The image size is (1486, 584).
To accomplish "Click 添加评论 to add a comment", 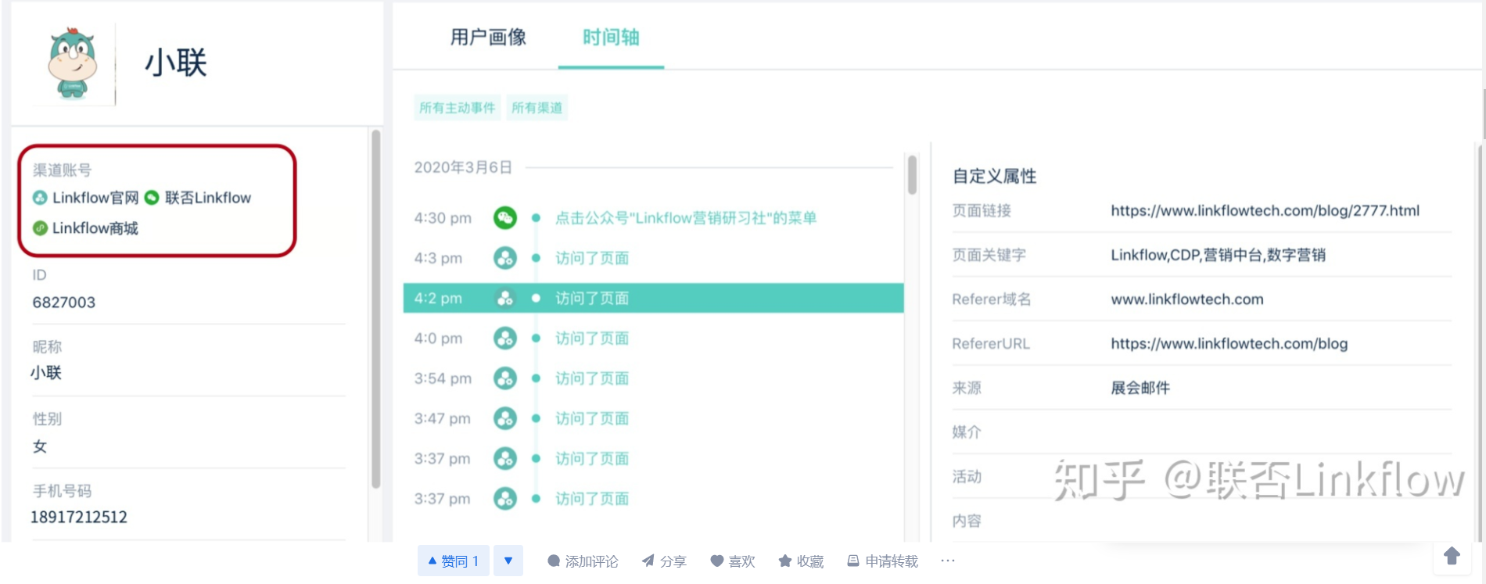I will click(x=583, y=561).
